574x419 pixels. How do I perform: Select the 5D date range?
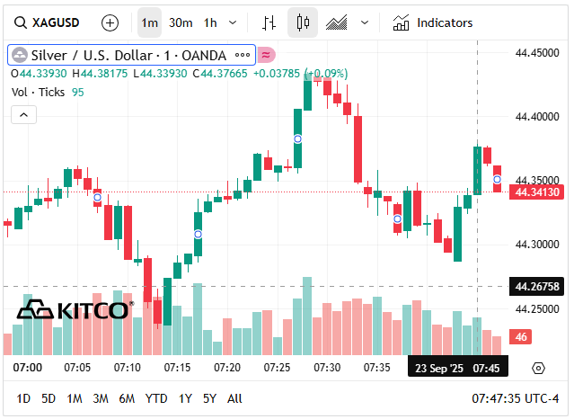(49, 398)
